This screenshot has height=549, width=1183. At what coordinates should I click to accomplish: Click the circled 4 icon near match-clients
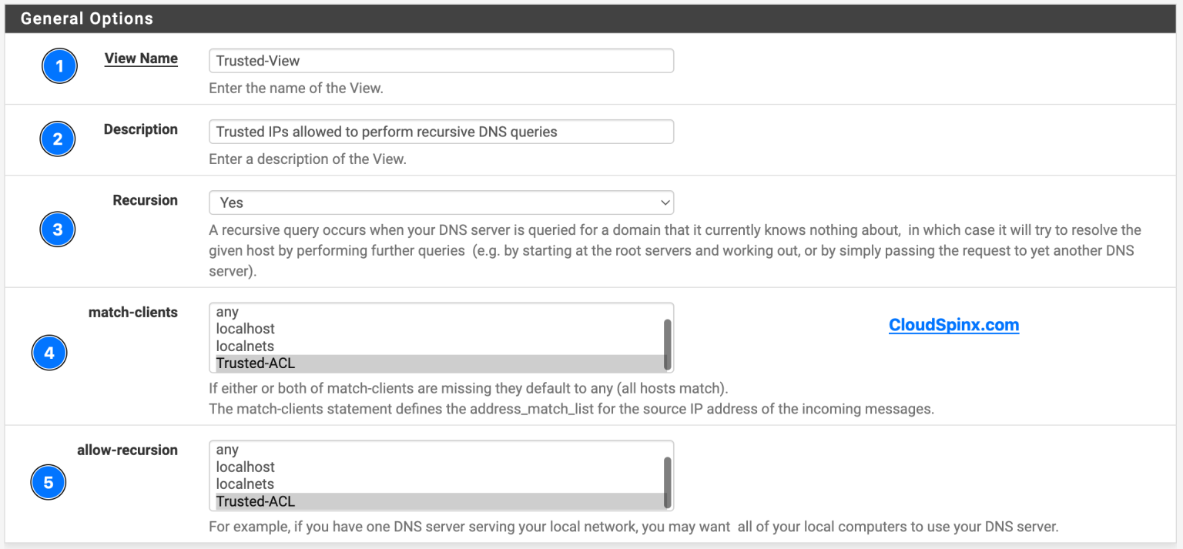pos(49,353)
